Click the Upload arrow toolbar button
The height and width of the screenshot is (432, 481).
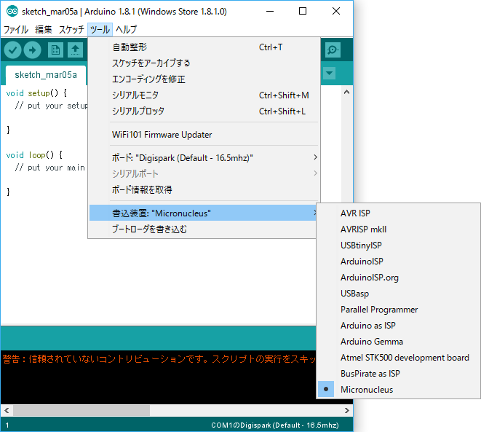[x=32, y=50]
